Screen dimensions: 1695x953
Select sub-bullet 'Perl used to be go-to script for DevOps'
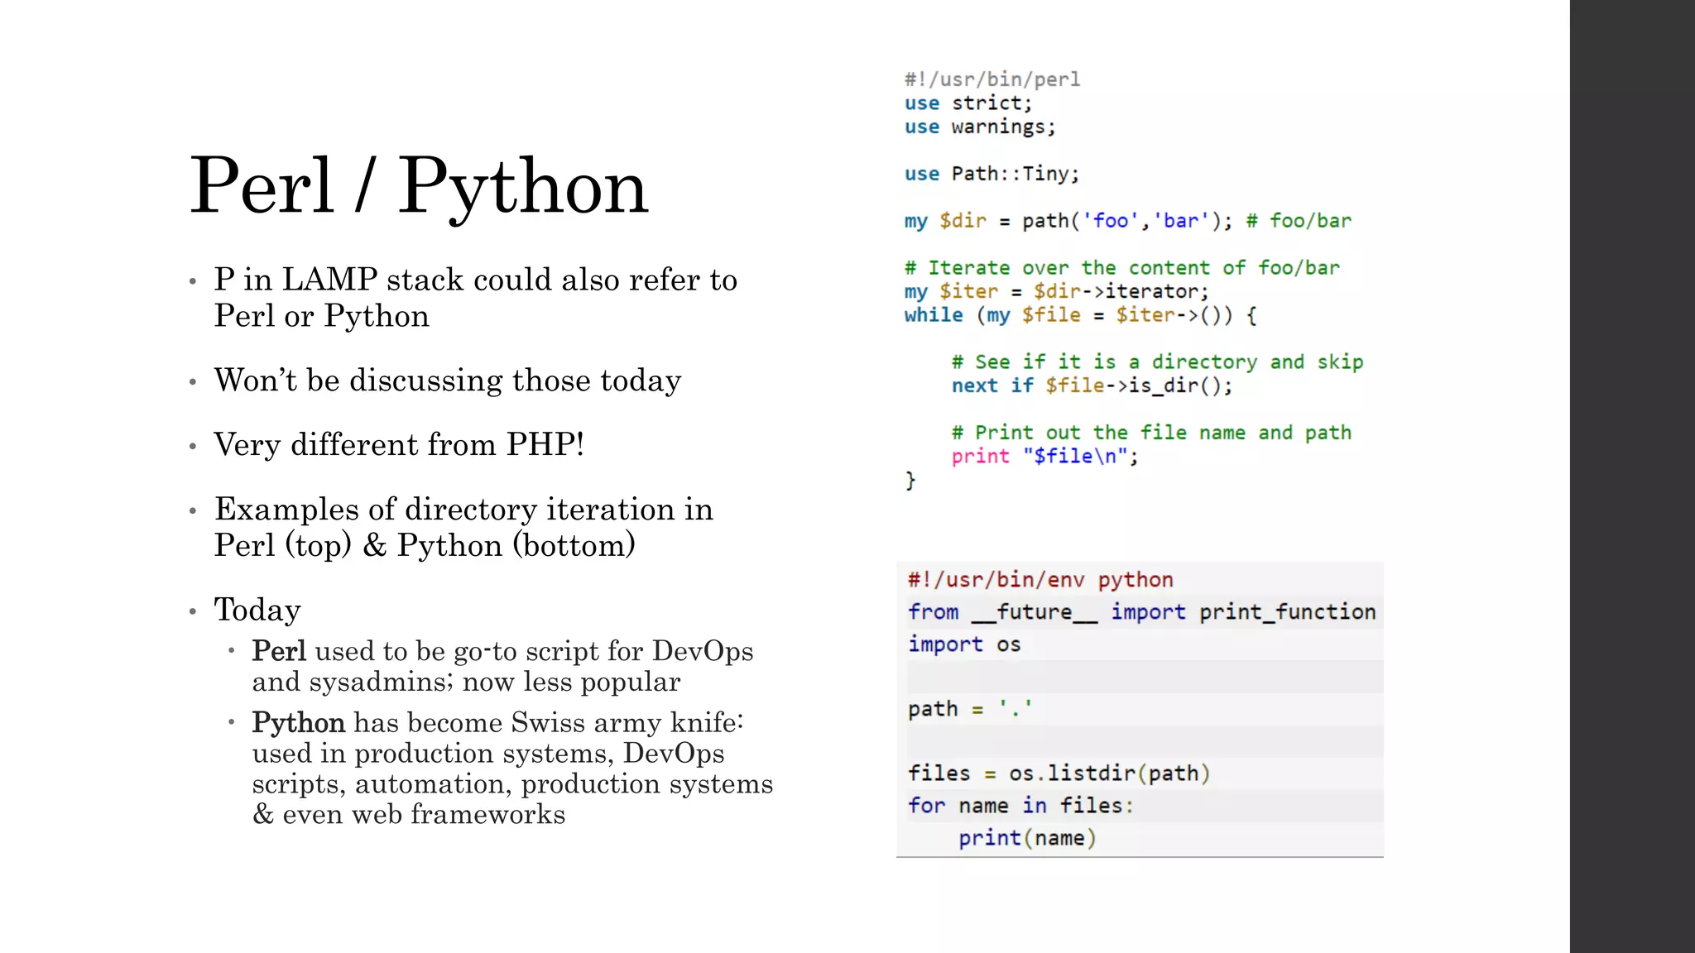pyautogui.click(x=502, y=651)
